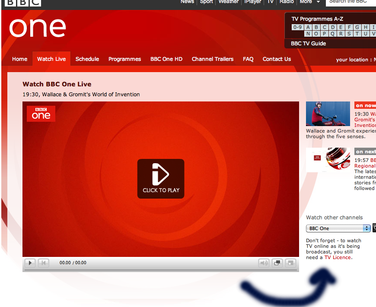Click the Wallace and Gromit thumbnail

click(328, 114)
